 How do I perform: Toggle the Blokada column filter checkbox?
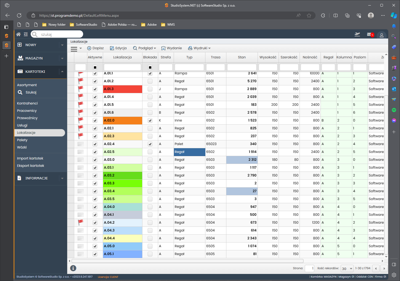[150, 67]
